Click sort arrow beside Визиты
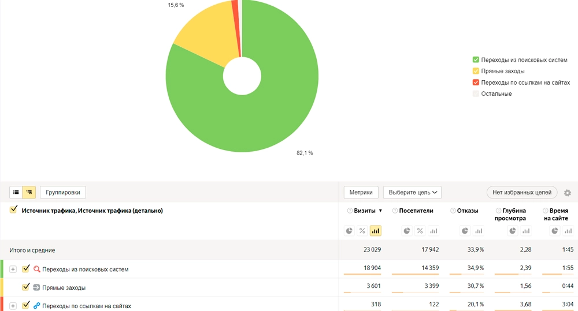Viewport: 578px width, 311px height. [x=380, y=211]
